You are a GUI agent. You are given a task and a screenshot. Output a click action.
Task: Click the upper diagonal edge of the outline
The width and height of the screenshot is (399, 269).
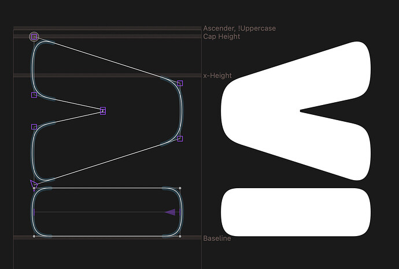tap(107, 60)
